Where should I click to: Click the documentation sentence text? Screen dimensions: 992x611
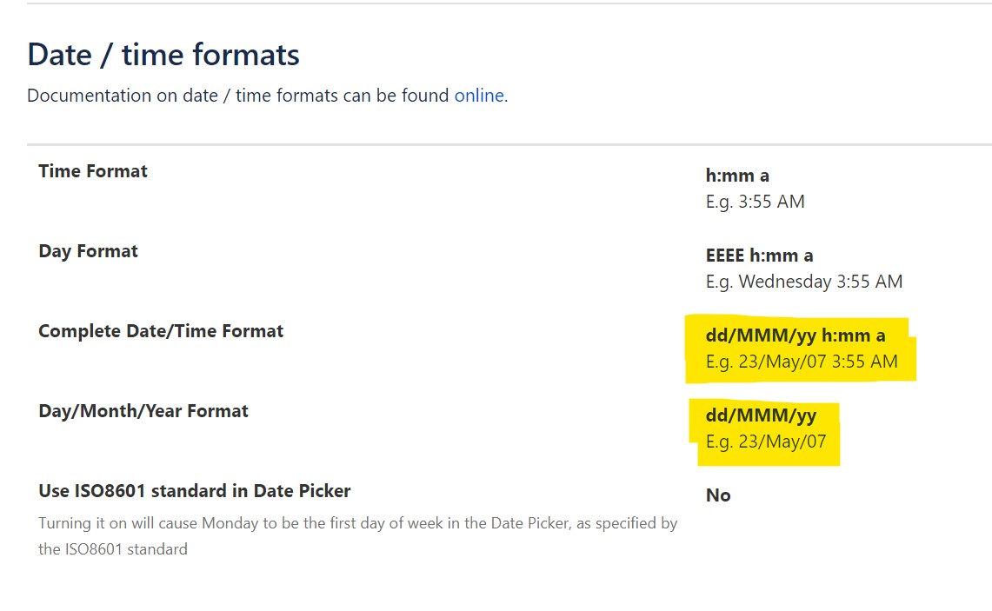pyautogui.click(x=266, y=96)
